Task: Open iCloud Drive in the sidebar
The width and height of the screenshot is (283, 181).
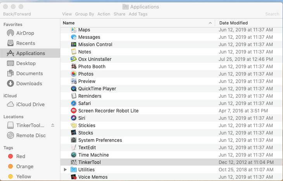Action: click(x=30, y=105)
